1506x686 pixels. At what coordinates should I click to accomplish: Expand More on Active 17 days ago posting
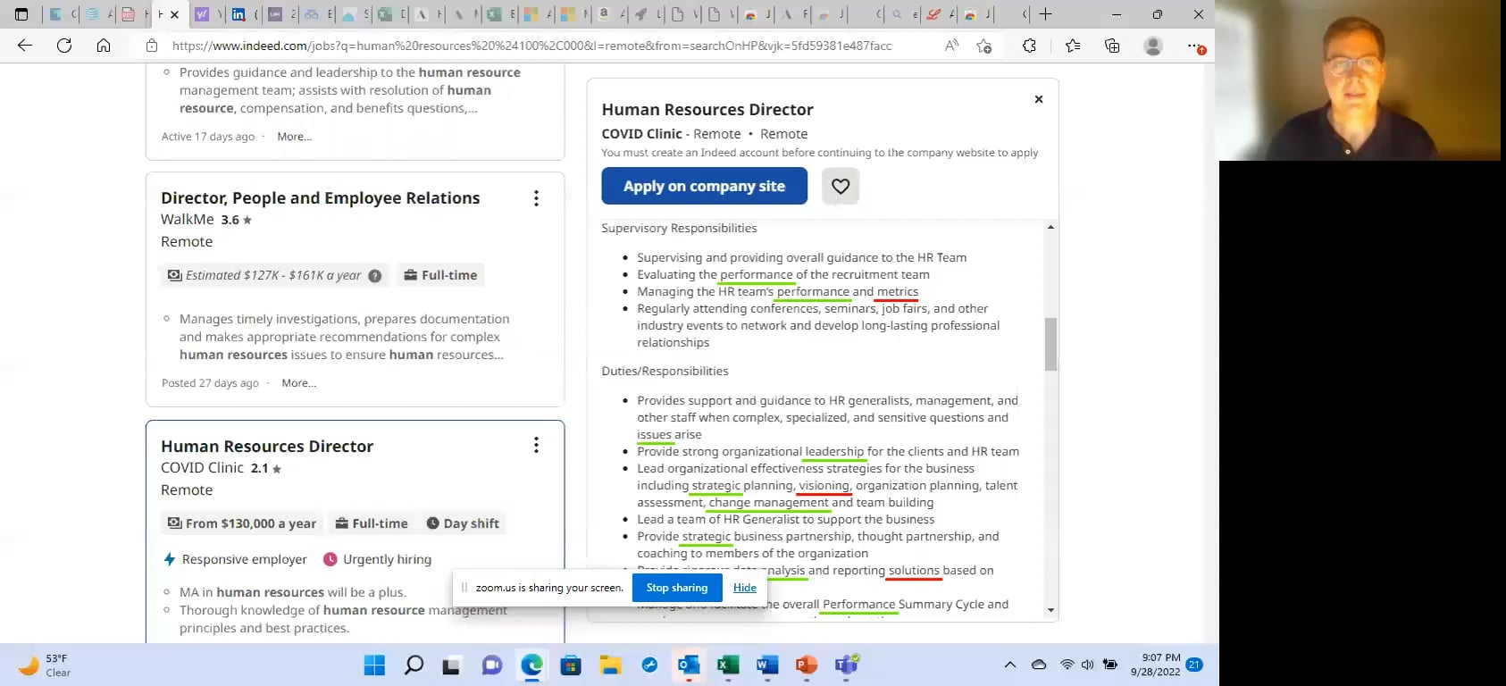click(294, 137)
